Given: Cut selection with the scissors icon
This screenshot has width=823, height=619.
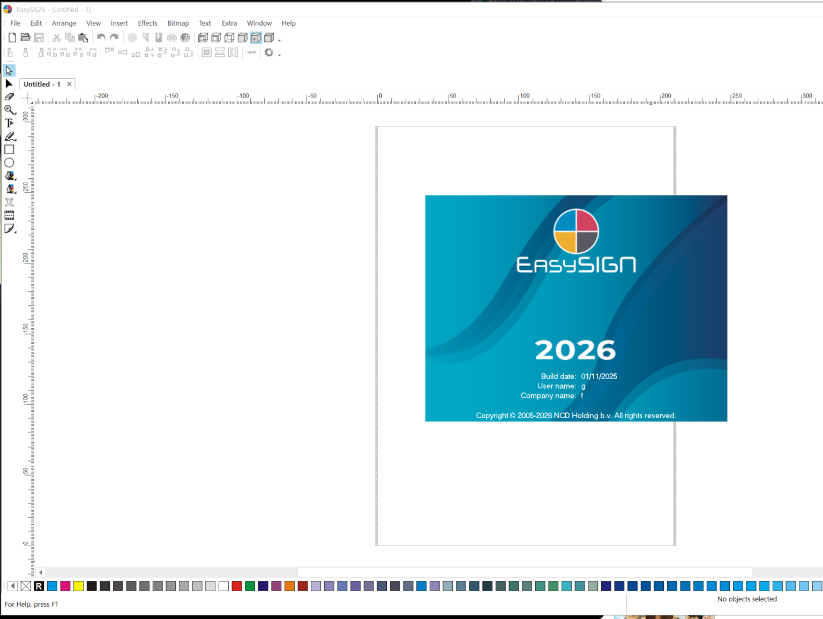Looking at the screenshot, I should click(56, 37).
